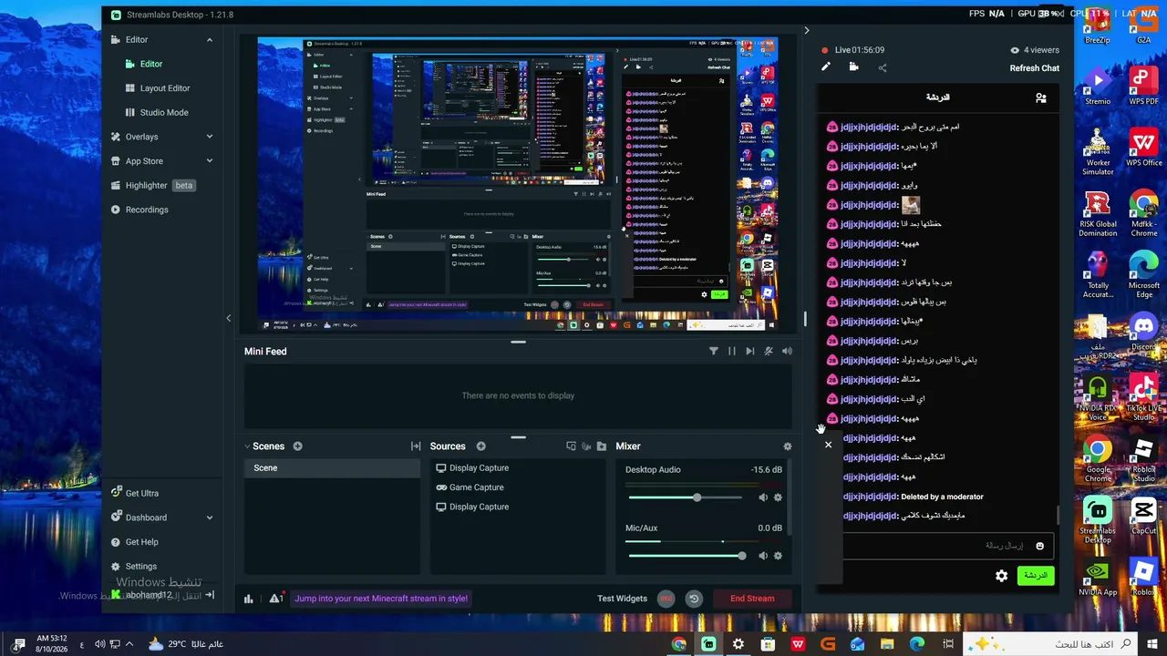Collapse the left sidebar arrow
The image size is (1167, 656).
tap(229, 318)
